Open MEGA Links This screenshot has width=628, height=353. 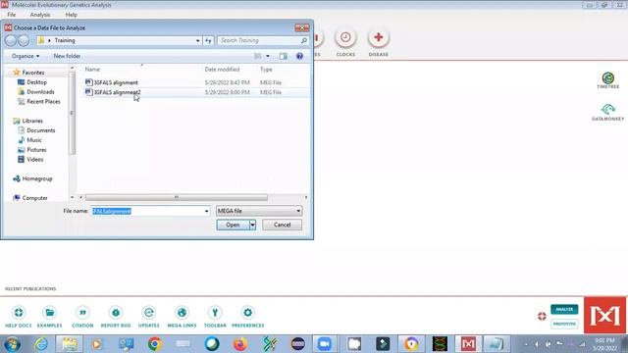point(182,317)
